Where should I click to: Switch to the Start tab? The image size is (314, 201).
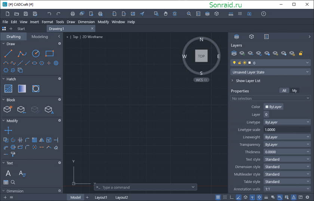pyautogui.click(x=21, y=29)
